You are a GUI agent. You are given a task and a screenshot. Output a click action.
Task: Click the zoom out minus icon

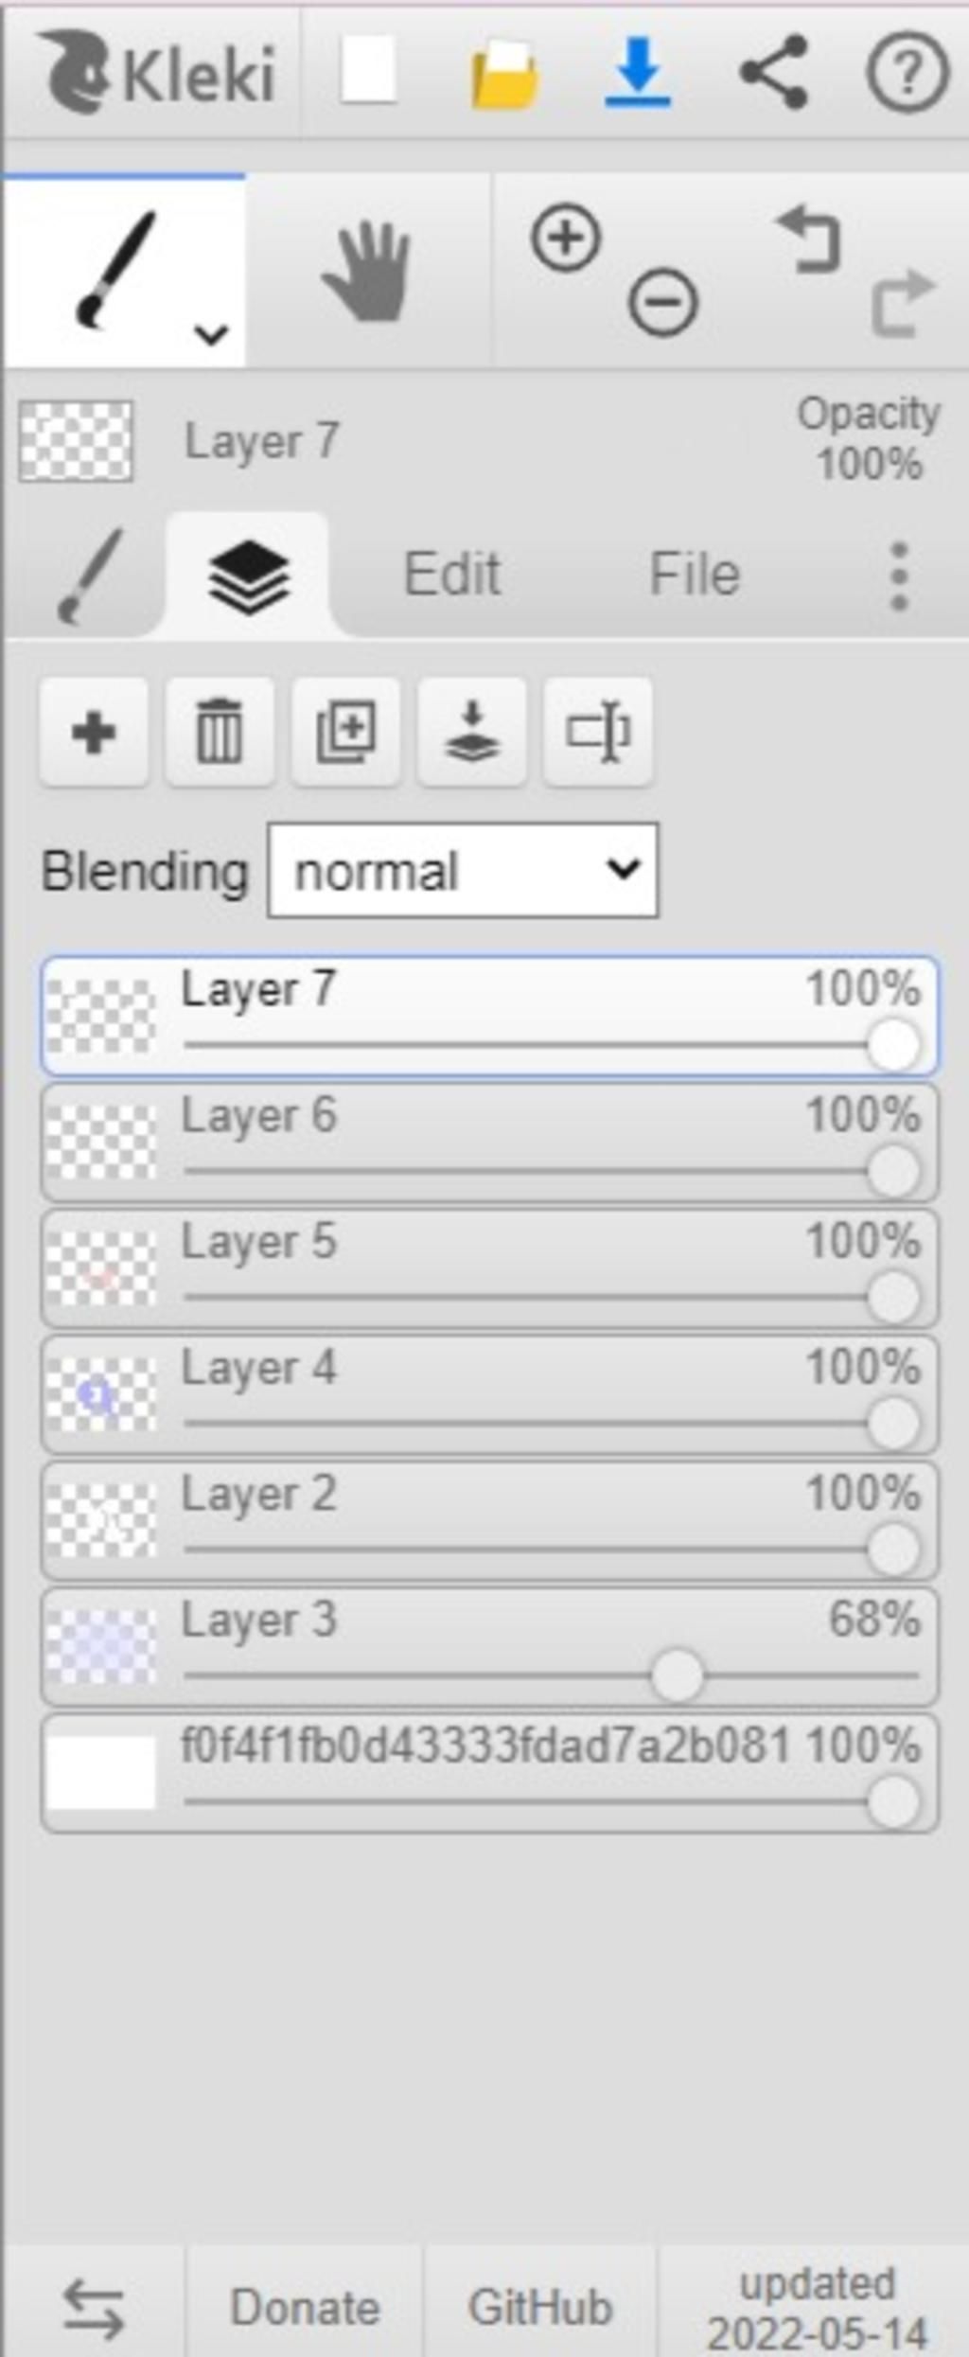pos(662,303)
